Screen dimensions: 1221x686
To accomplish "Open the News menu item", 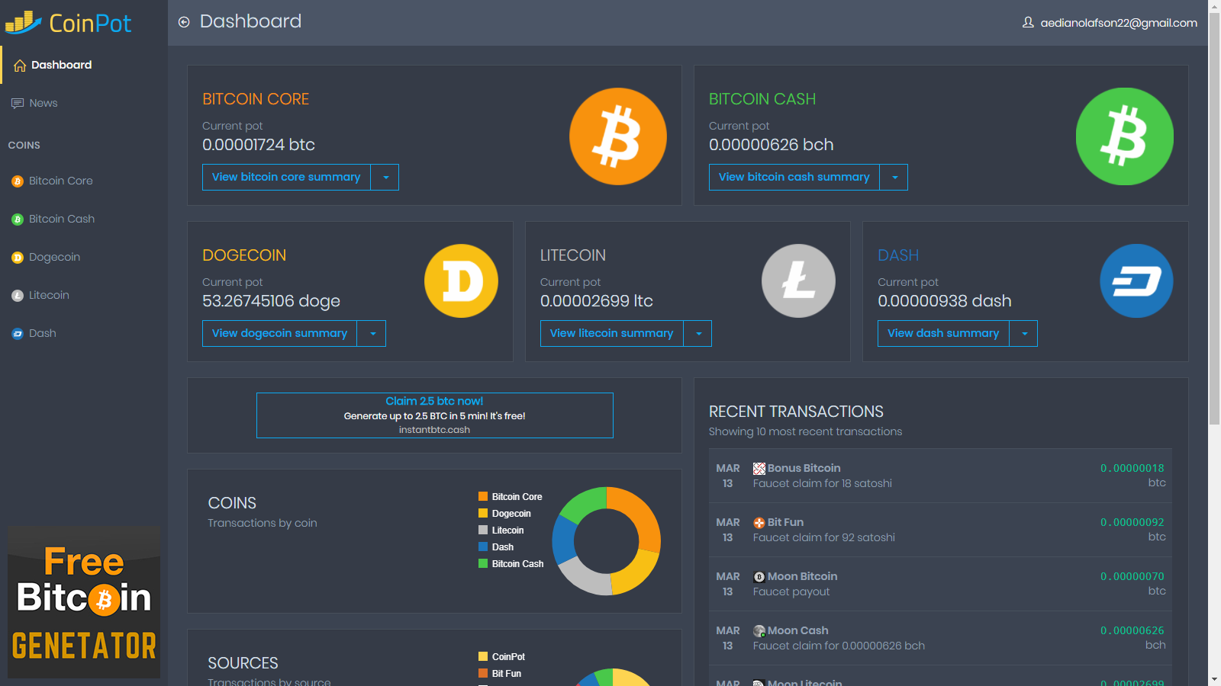I will click(x=84, y=103).
